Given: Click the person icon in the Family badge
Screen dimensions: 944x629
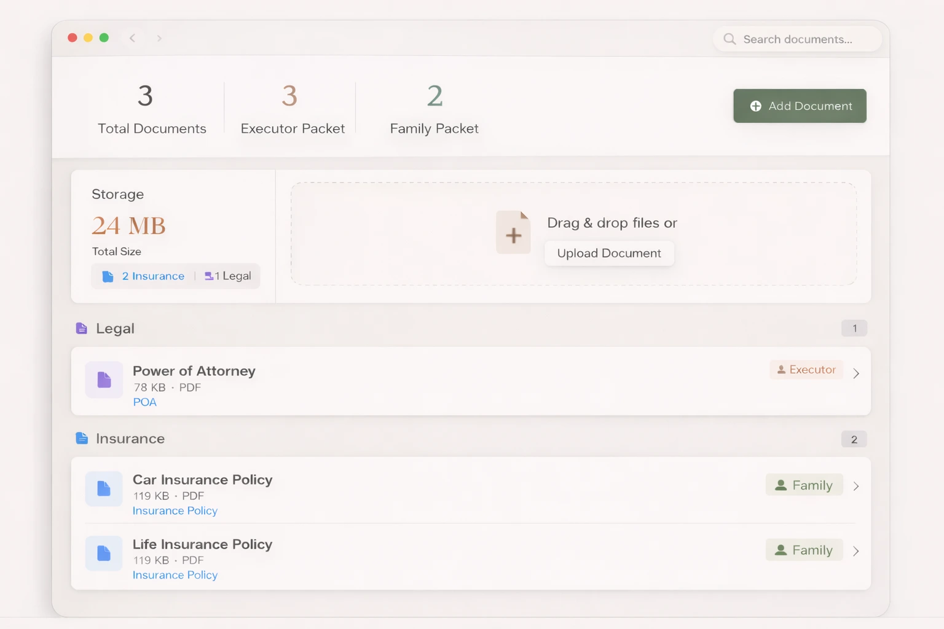Looking at the screenshot, I should (781, 485).
